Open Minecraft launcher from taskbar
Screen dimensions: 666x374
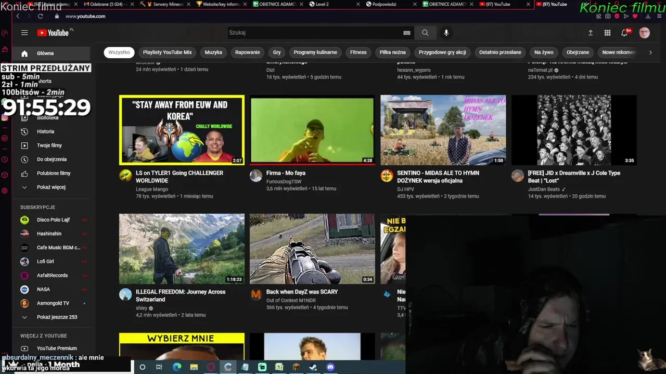tap(296, 367)
